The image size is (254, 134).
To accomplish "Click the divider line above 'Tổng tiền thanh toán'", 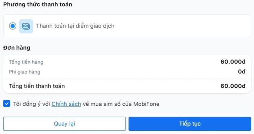I will [x=127, y=79].
